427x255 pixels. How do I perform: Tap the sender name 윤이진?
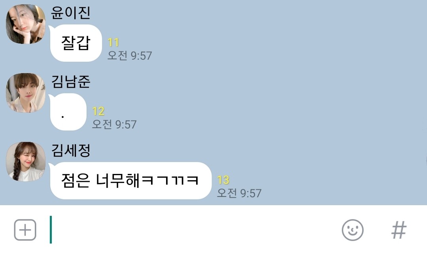coord(70,13)
